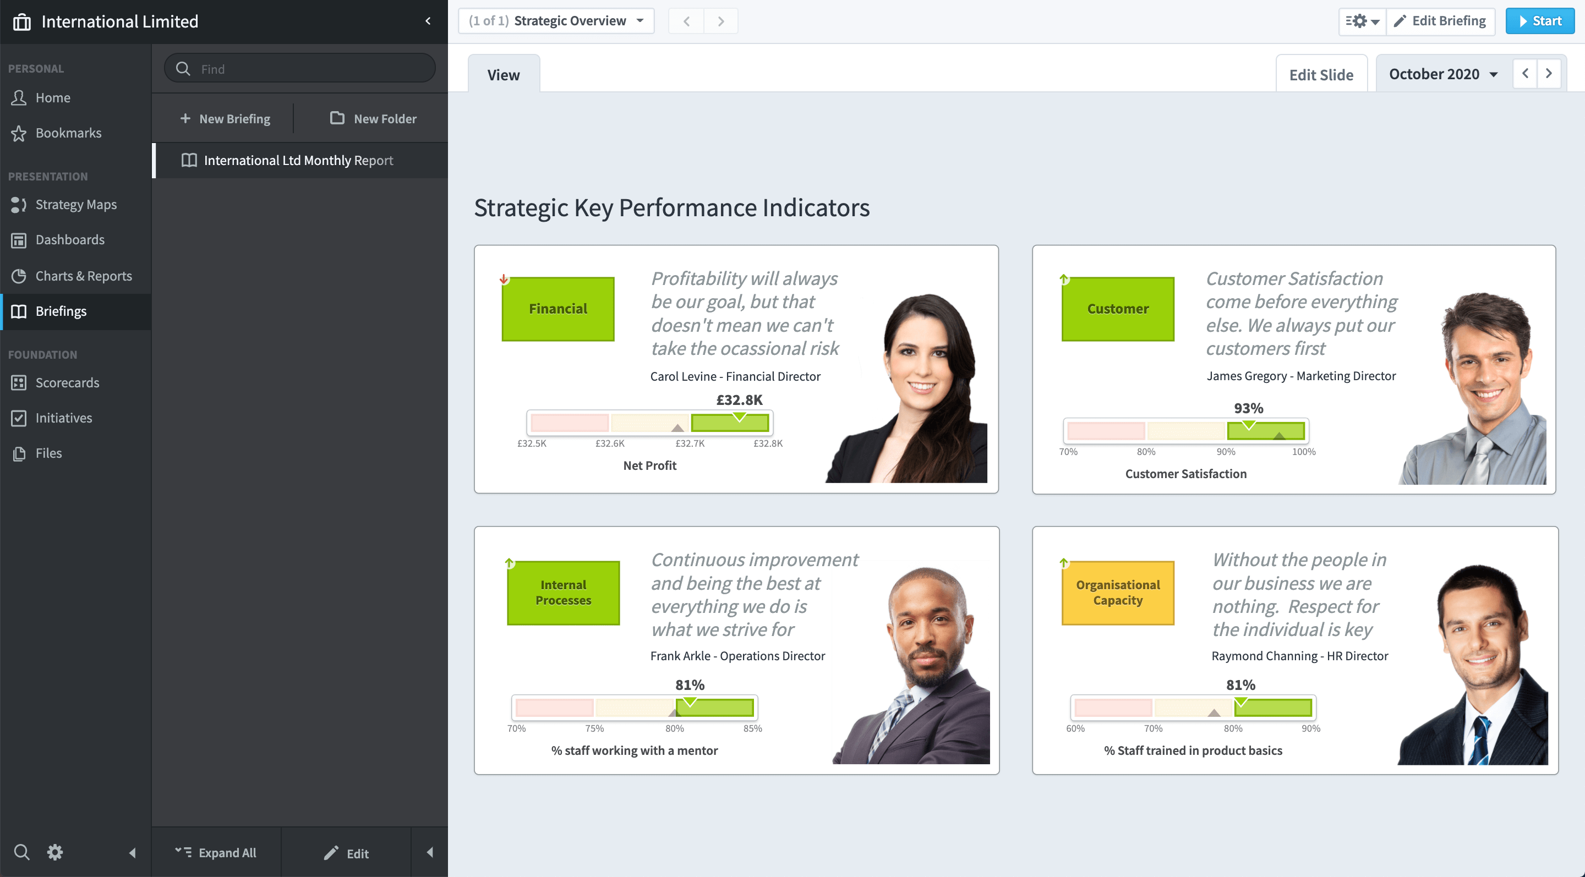The height and width of the screenshot is (877, 1585).
Task: Collapse the sidebar using the top chevron
Action: pos(428,21)
